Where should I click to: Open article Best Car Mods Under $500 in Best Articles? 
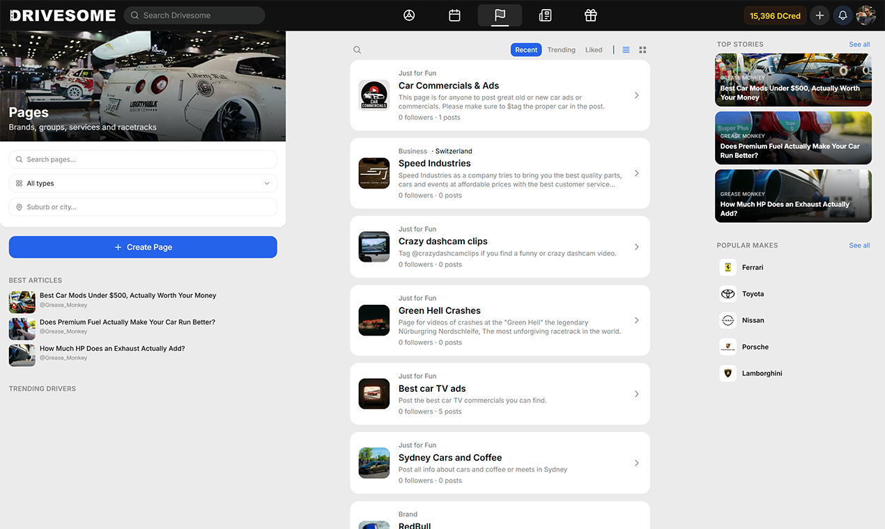128,296
